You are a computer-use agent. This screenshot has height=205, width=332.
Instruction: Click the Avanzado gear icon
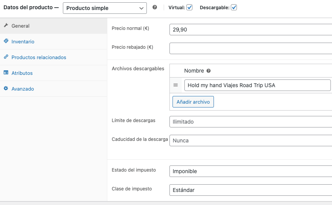(6, 88)
